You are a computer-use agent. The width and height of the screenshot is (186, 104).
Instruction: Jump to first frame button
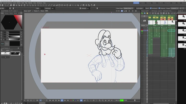tap(50, 100)
